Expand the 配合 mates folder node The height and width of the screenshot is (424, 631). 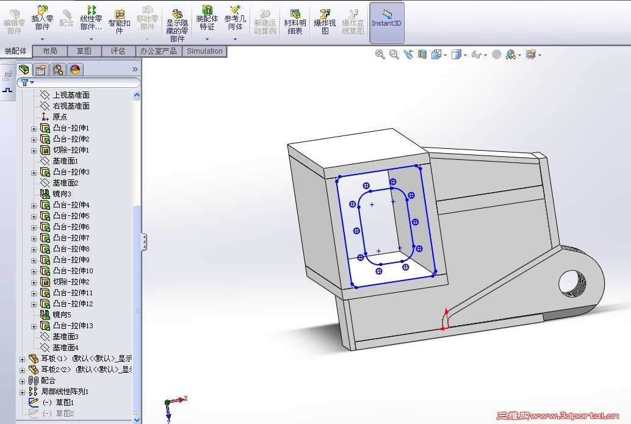(x=22, y=381)
